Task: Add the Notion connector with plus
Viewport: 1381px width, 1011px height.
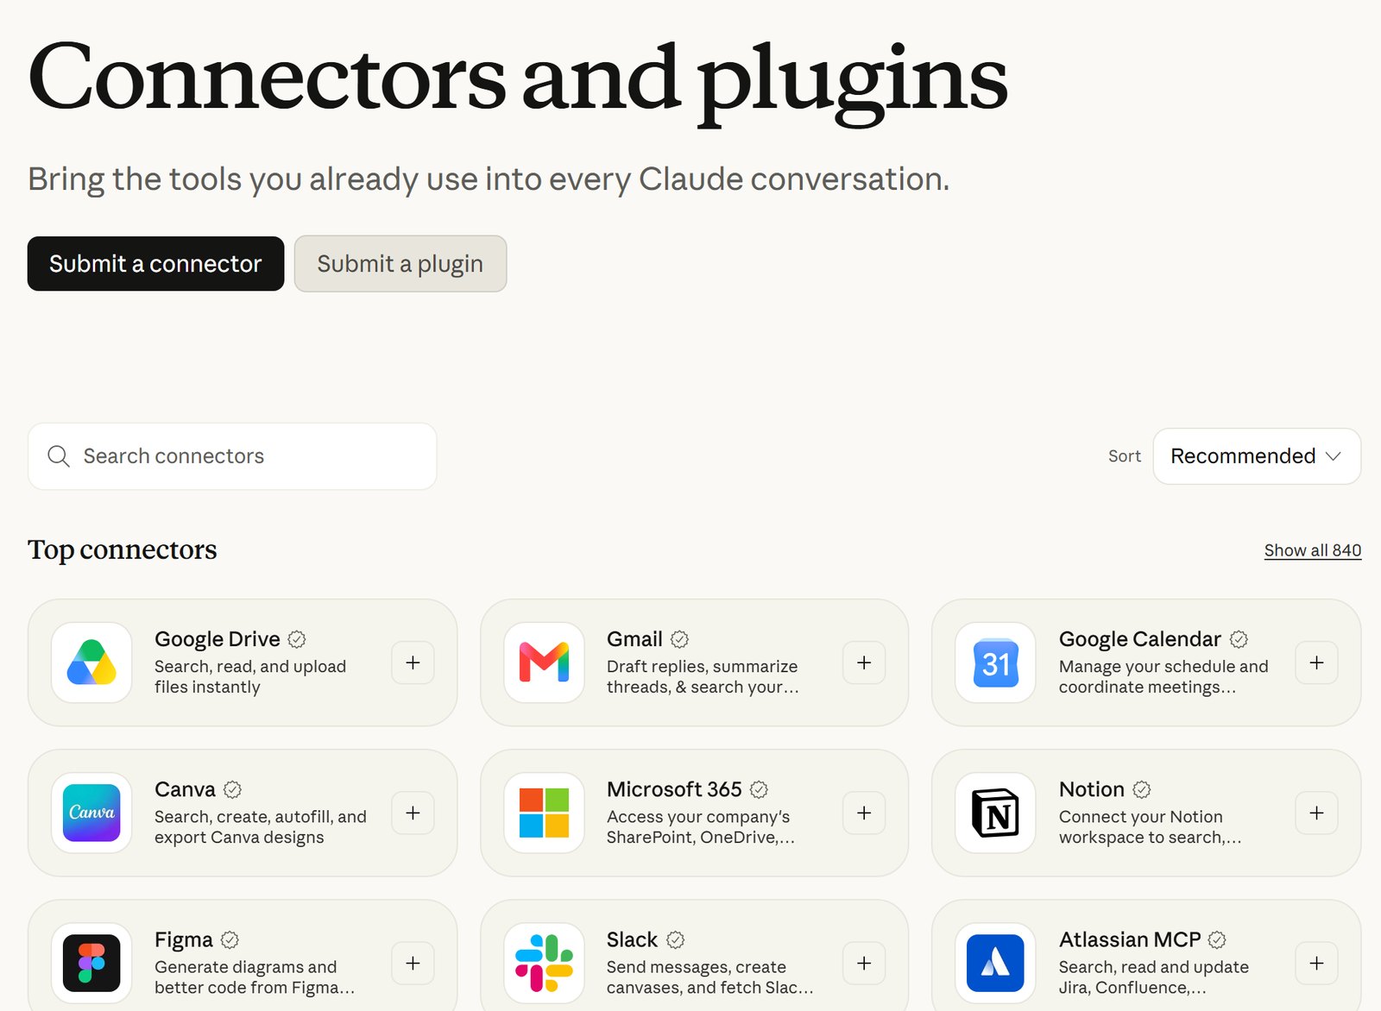Action: 1316,813
